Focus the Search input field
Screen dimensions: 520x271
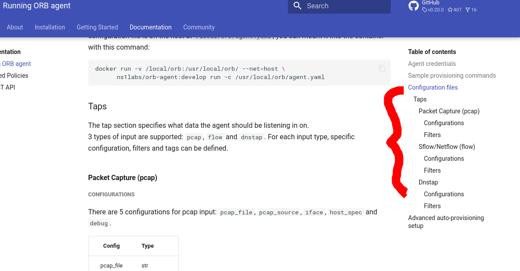(x=339, y=6)
